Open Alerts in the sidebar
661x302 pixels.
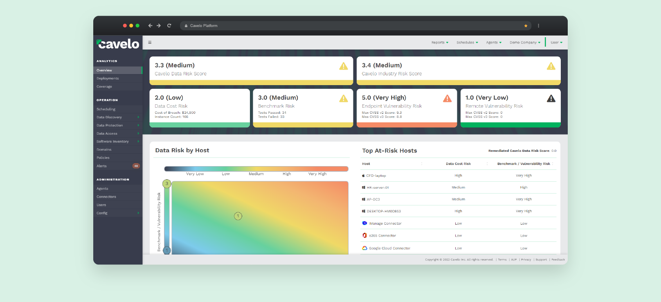pos(118,166)
